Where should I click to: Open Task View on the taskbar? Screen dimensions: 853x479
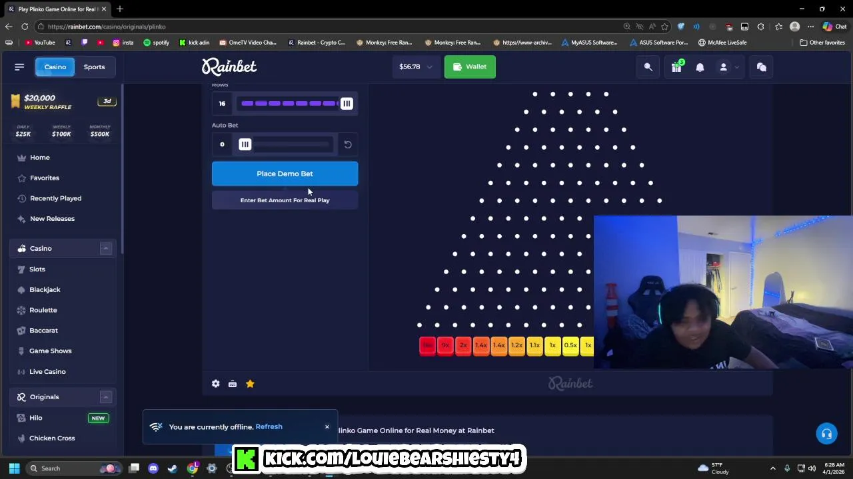point(134,468)
